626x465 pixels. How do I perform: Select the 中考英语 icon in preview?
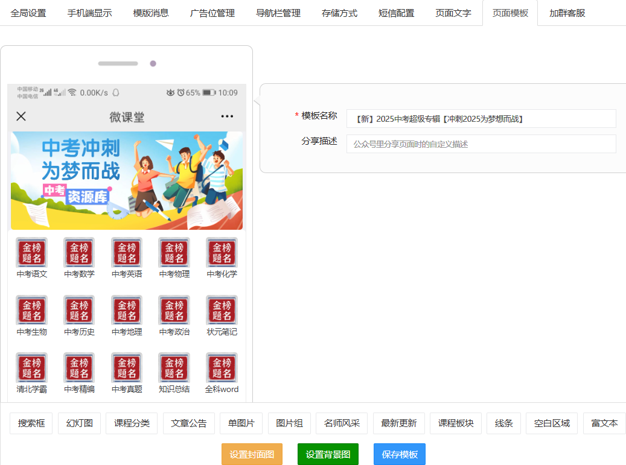127,253
